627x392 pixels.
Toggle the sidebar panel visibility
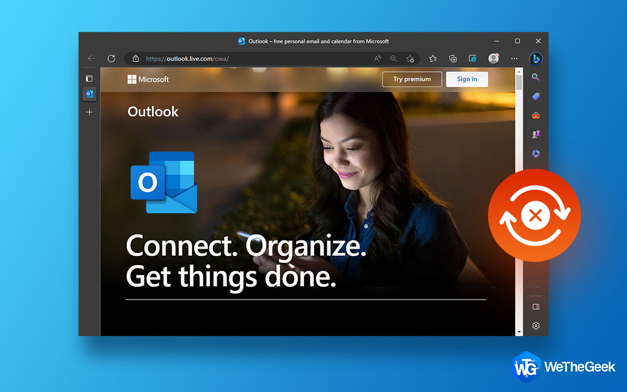[x=536, y=306]
